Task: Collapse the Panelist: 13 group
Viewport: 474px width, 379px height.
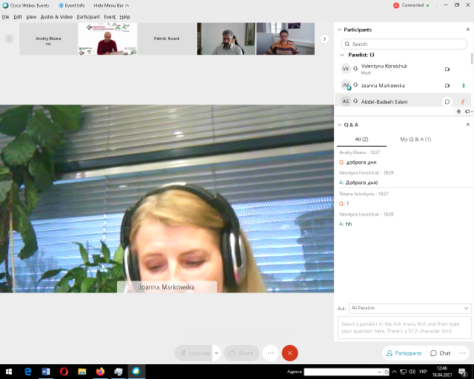Action: point(342,55)
